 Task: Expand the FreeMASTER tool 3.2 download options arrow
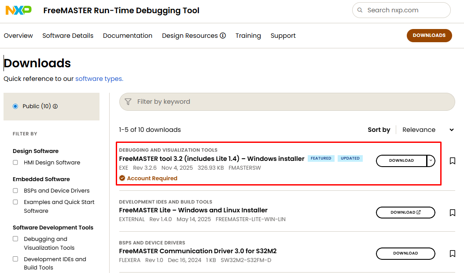coord(431,161)
